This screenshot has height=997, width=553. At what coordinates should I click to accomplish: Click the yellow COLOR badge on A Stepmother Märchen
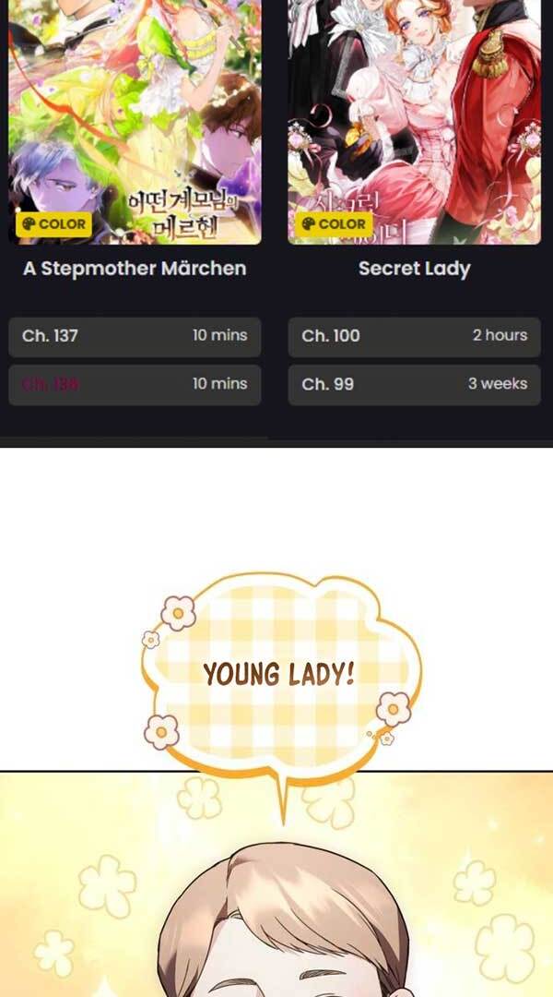pos(54,223)
